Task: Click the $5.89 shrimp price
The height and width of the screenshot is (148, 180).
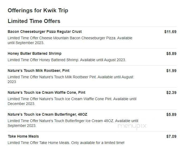Action: (x=171, y=53)
